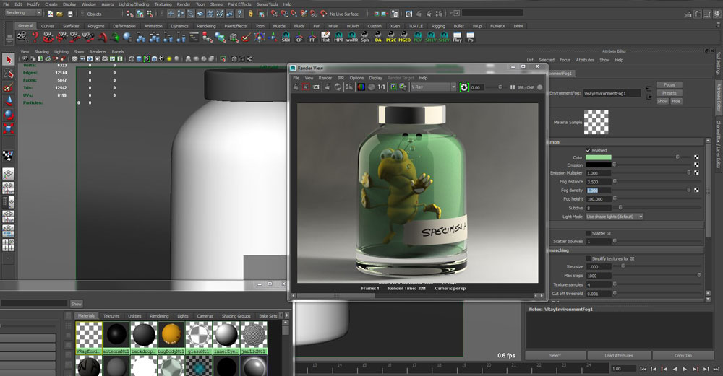
Task: Click the film reel shelf icon
Action: tap(22, 37)
